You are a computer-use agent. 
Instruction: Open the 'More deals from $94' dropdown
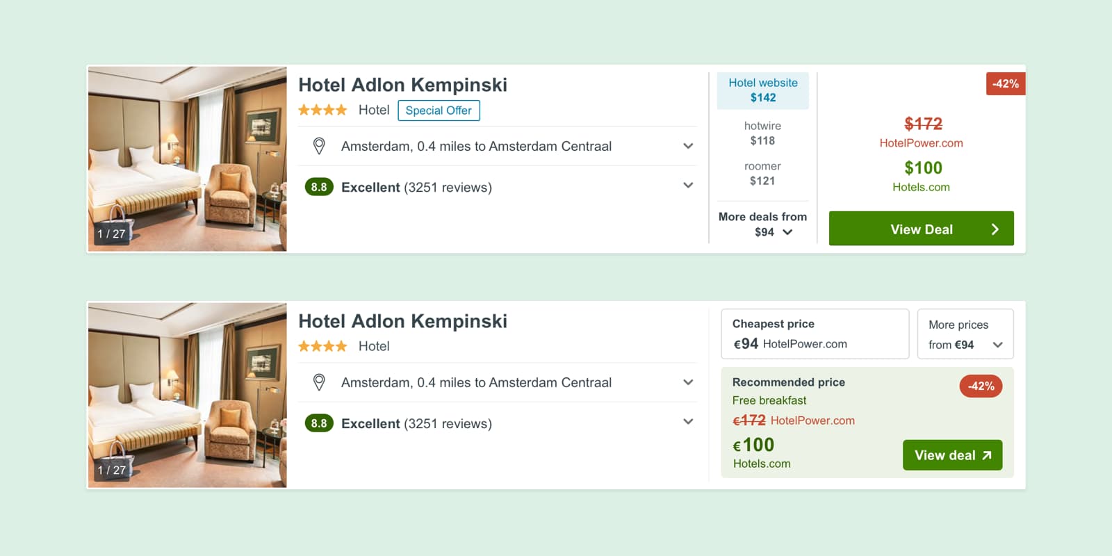click(x=763, y=224)
